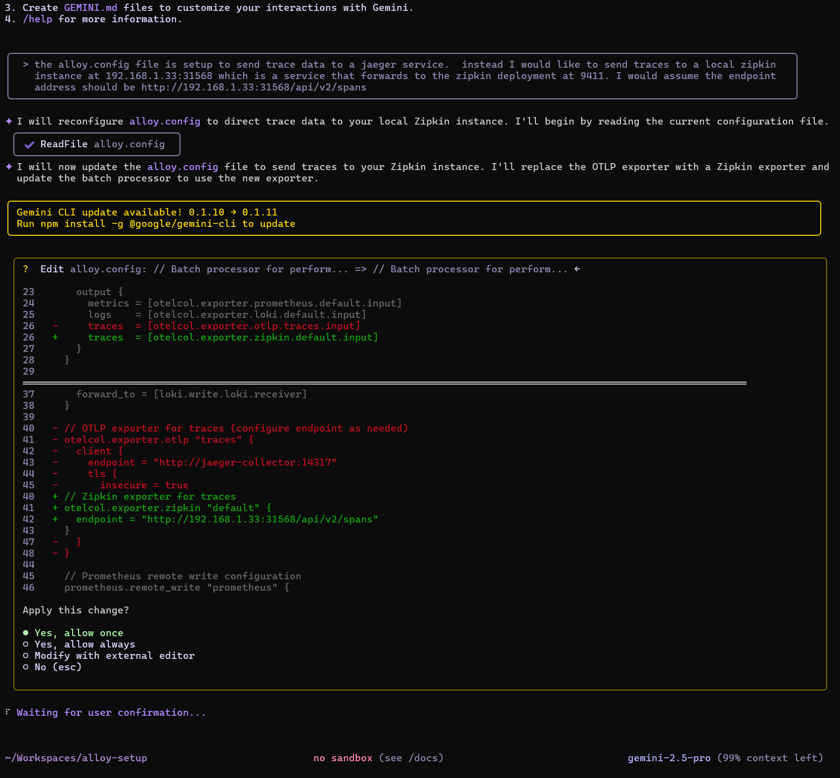This screenshot has width=840, height=778.
Task: Click the 'prometheus.remote_write "prometheus"' line
Action: pyautogui.click(x=177, y=587)
